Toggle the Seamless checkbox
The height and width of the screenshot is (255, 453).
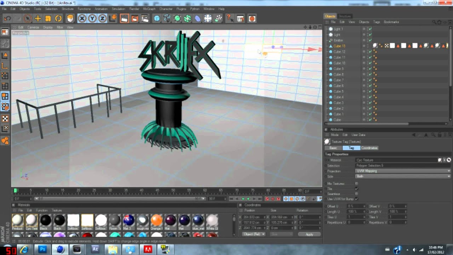356,194
